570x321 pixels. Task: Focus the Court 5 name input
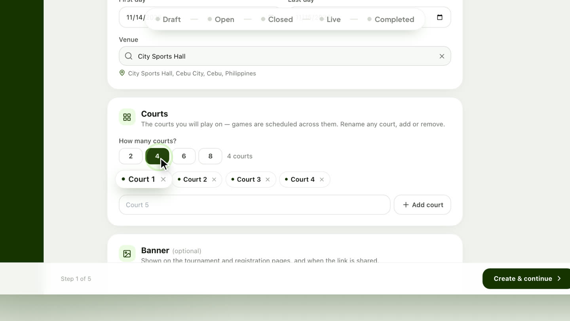click(255, 205)
